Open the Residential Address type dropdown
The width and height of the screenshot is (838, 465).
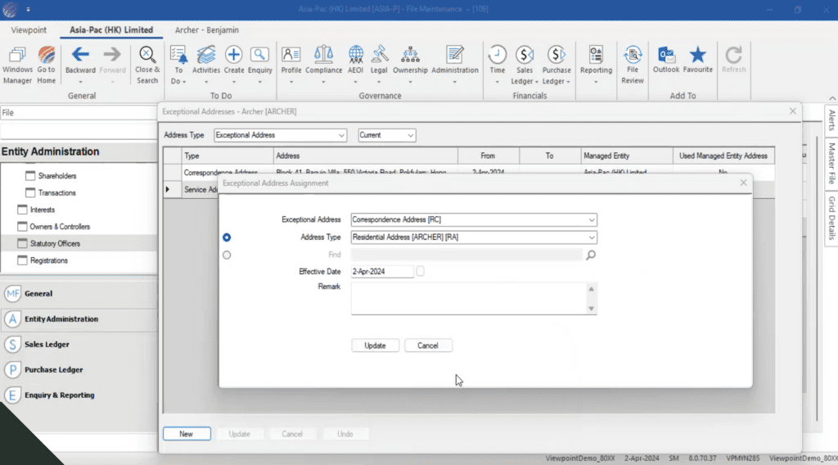click(x=591, y=237)
